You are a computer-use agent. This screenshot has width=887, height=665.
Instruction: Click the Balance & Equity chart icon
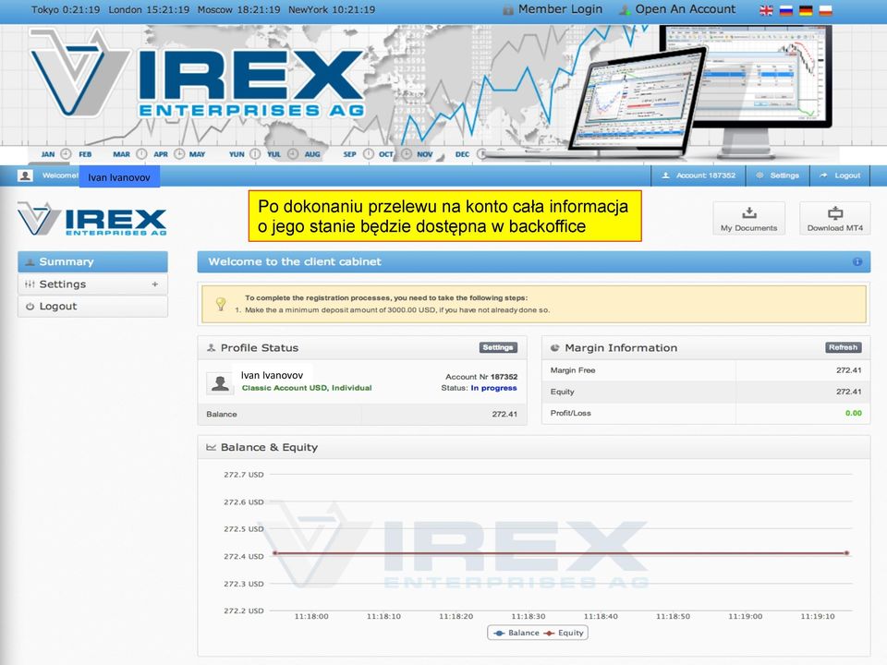[x=211, y=447]
